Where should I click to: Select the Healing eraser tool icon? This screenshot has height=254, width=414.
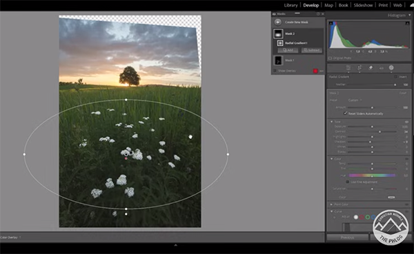pyautogui.click(x=370, y=67)
